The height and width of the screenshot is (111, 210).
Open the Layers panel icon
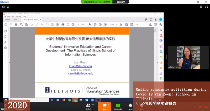[6, 48]
